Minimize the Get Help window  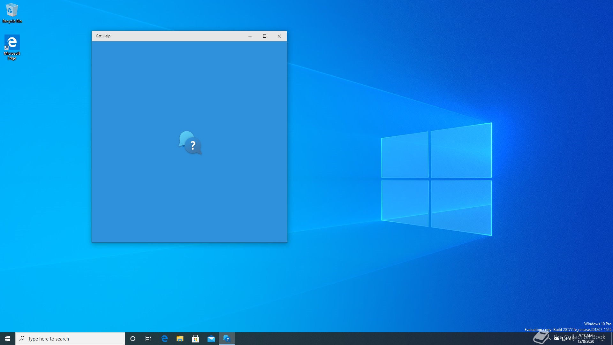(x=250, y=36)
